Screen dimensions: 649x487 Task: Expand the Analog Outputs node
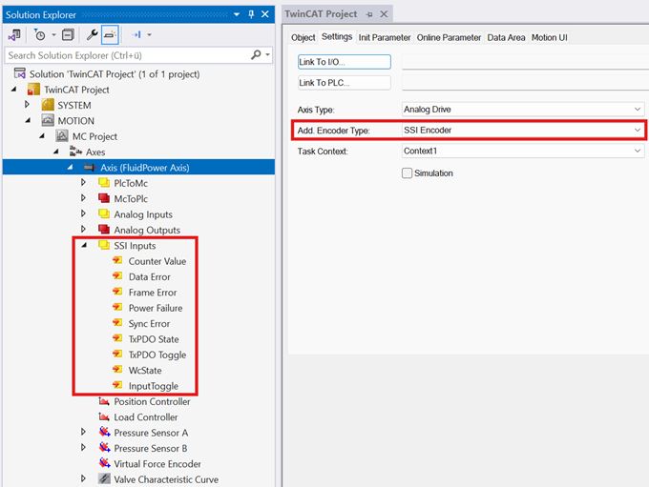click(83, 230)
